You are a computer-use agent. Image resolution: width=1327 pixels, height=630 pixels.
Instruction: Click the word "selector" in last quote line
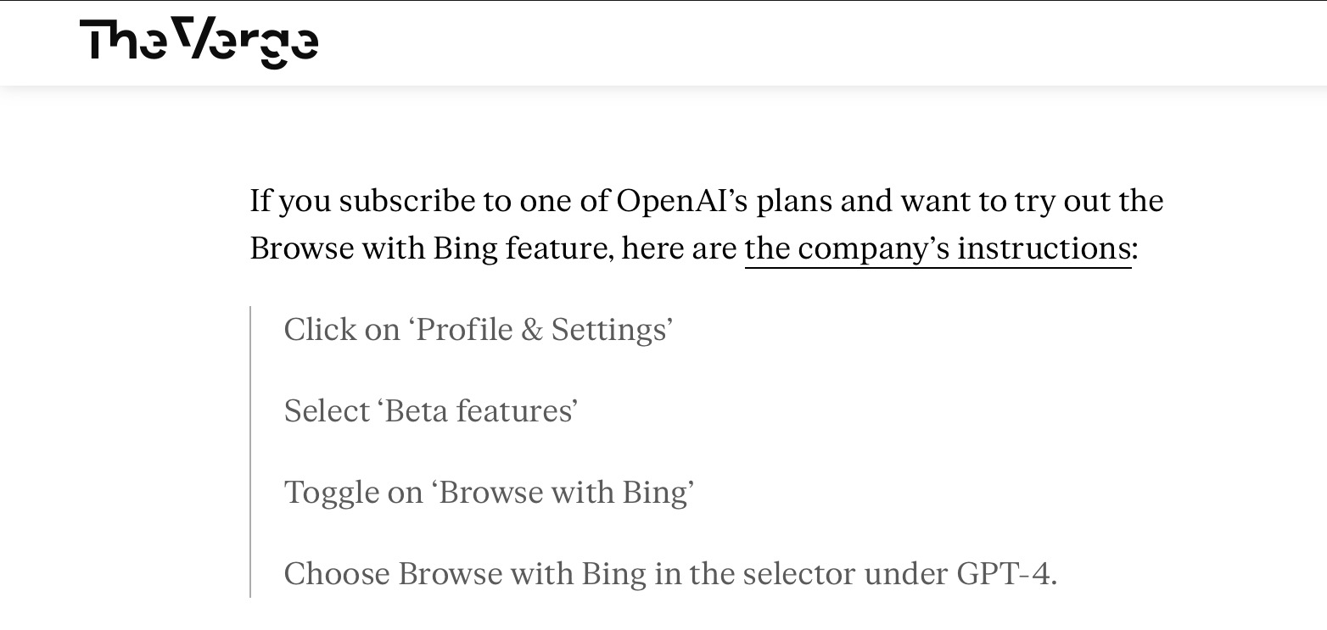pos(798,574)
